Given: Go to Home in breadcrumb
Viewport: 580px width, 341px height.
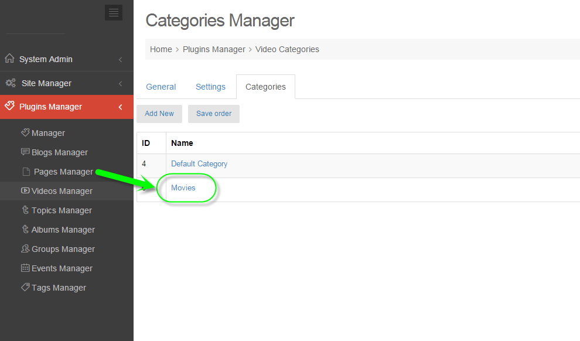Looking at the screenshot, I should tap(161, 49).
